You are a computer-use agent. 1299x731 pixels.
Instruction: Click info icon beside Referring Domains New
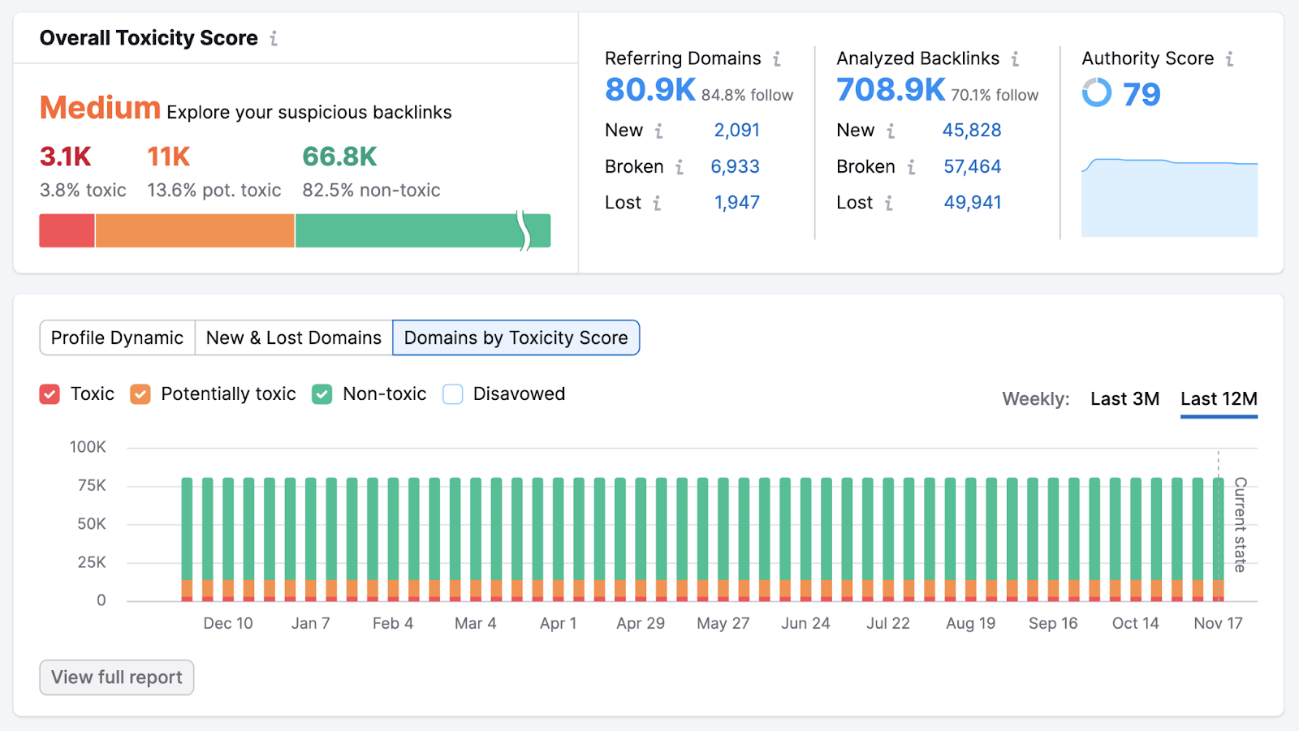658,131
